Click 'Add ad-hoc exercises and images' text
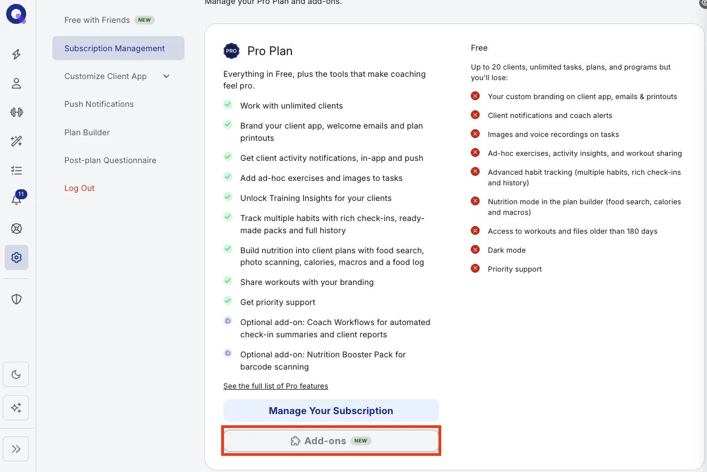This screenshot has width=707, height=472. [x=321, y=178]
